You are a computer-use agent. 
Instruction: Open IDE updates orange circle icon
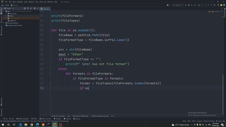pos(221,5)
